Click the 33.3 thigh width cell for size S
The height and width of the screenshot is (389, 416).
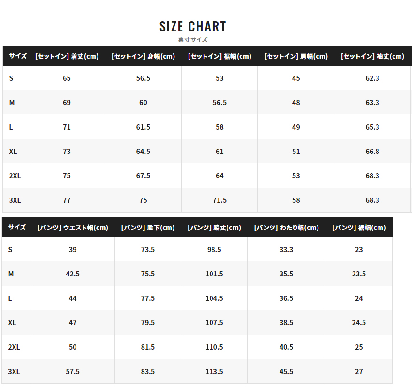(286, 249)
